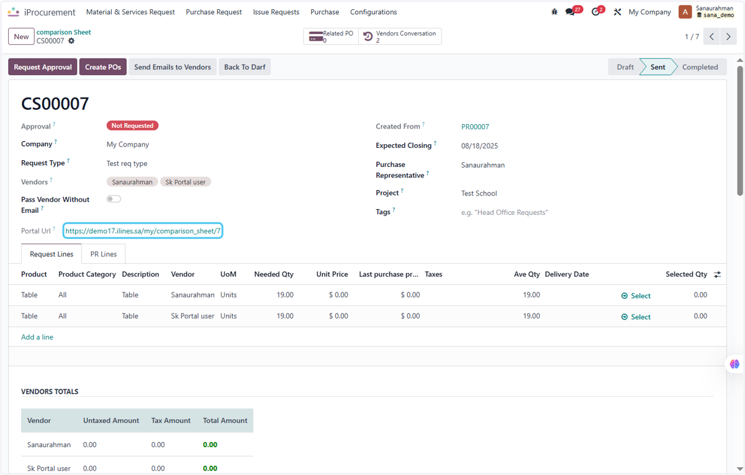745x475 pixels.
Task: Click the Tags field help question mark
Action: (394, 210)
